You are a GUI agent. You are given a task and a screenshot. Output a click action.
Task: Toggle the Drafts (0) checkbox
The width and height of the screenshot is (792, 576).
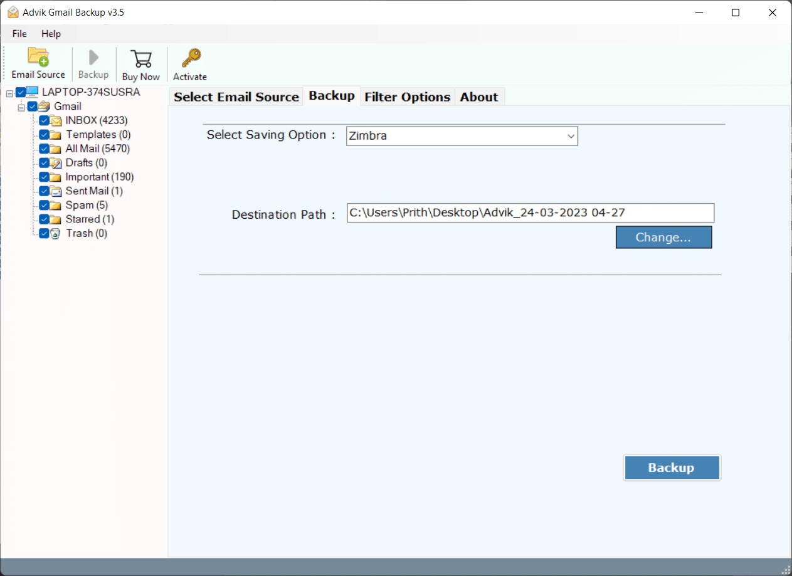click(x=44, y=163)
